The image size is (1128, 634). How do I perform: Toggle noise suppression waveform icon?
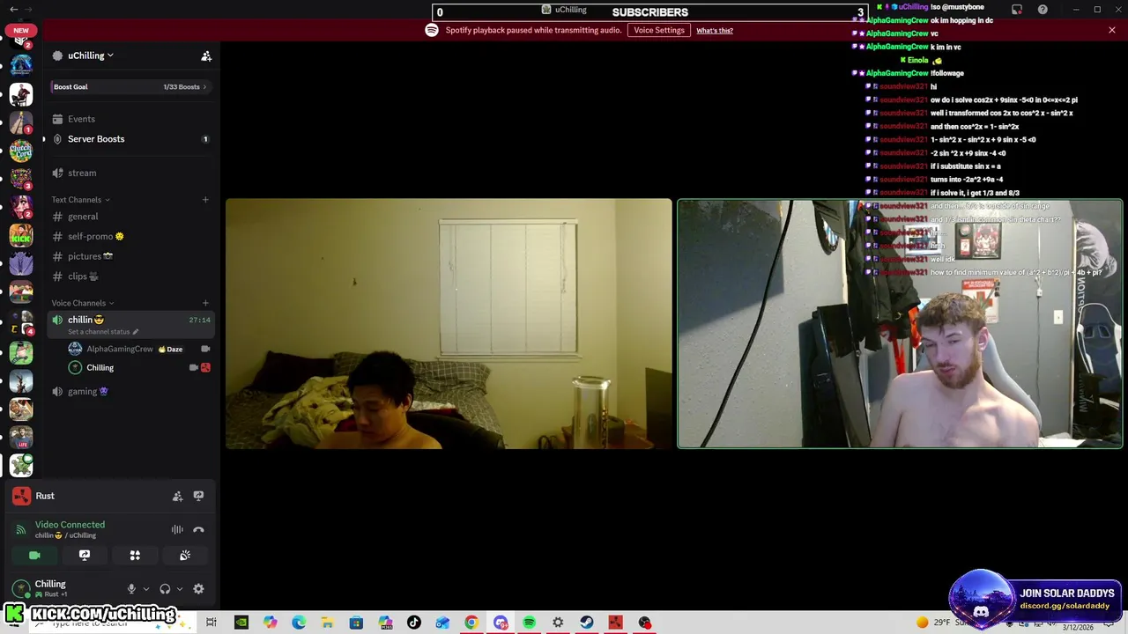point(177,530)
